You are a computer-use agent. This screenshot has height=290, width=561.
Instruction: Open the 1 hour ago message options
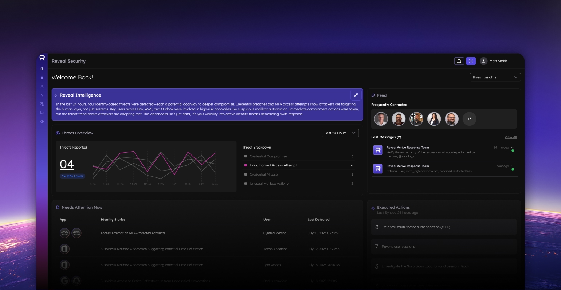point(513,166)
